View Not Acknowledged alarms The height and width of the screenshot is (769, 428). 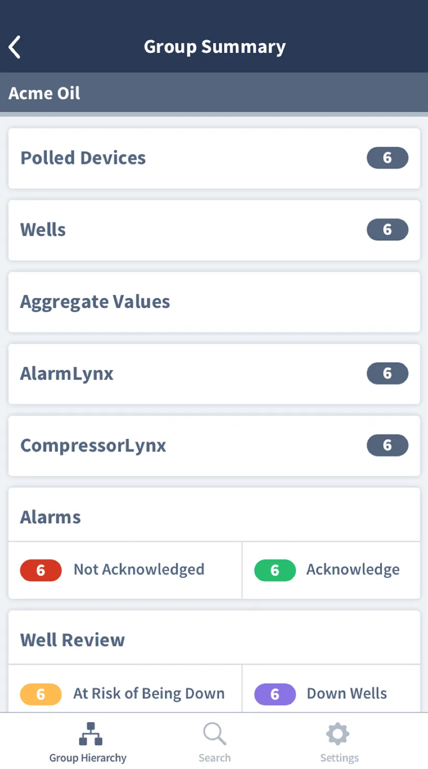[x=139, y=569]
